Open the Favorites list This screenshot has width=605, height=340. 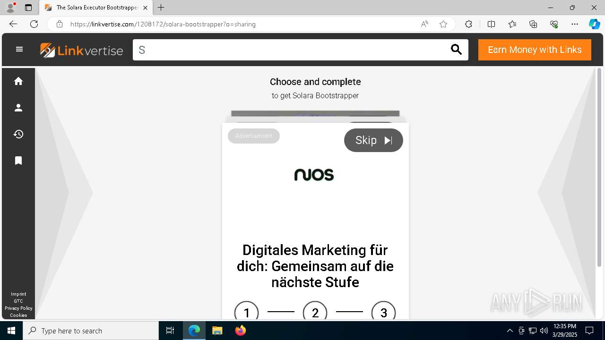pyautogui.click(x=512, y=24)
